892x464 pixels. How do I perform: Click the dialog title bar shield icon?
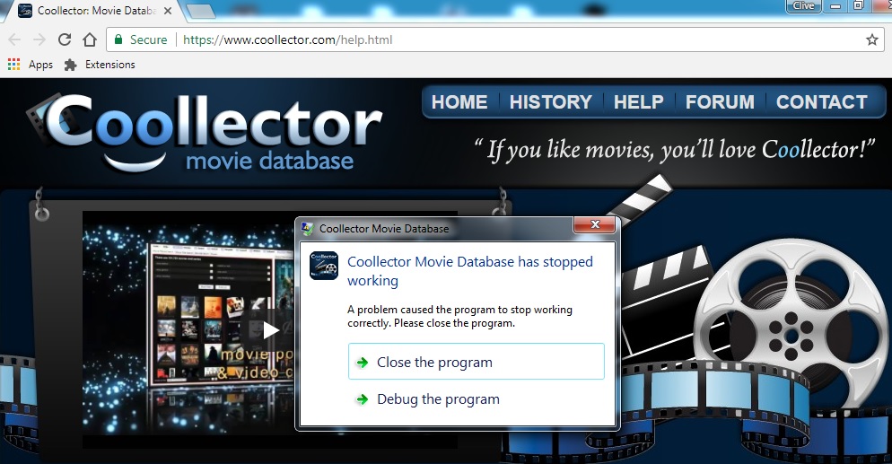307,229
